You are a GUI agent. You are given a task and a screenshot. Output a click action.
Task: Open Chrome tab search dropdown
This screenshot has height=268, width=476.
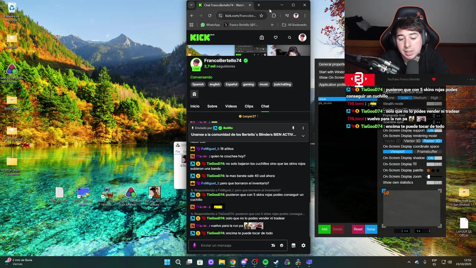coord(191,5)
